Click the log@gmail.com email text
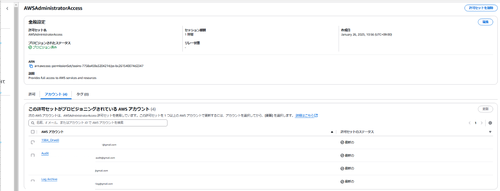Viewport: 500px width, 191px height. tap(104, 184)
